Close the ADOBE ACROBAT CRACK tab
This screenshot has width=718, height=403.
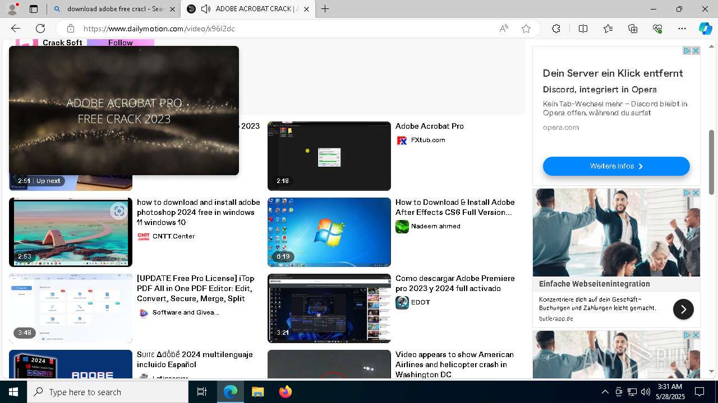pos(306,9)
